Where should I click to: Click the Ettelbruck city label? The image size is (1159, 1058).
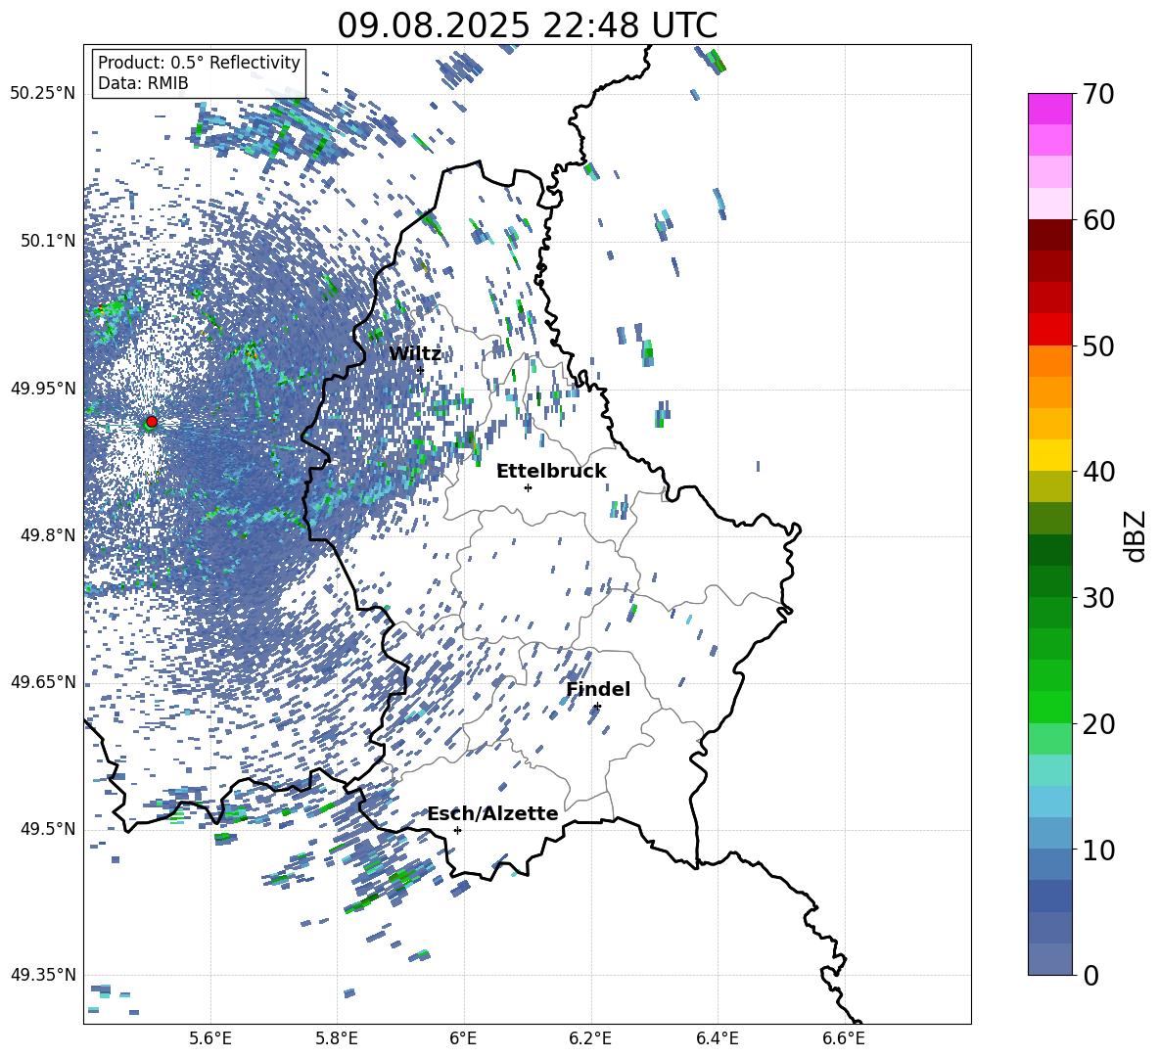[x=551, y=472]
